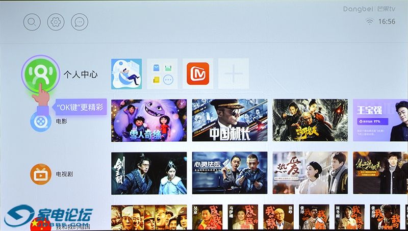The width and height of the screenshot is (408, 231).
Task: Select the 电影 category label
Action: 61,121
